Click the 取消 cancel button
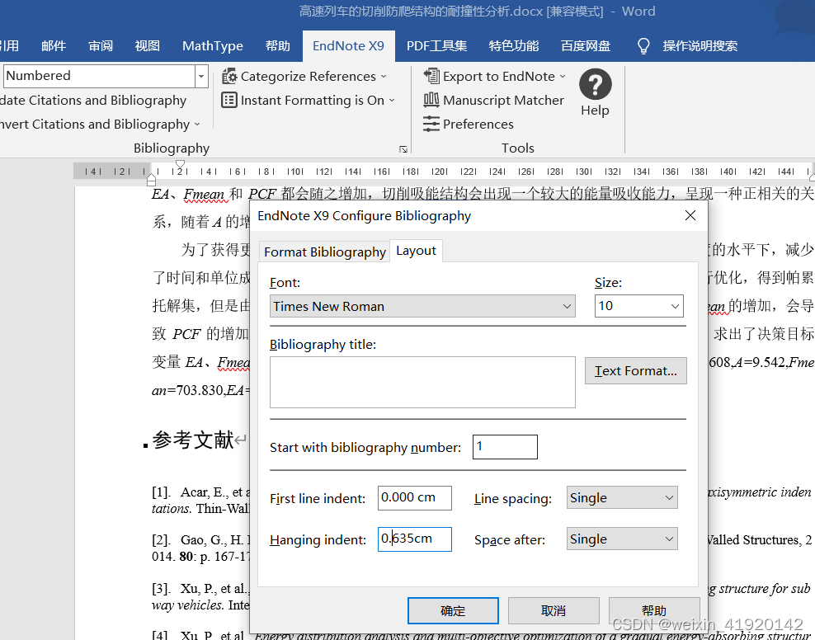This screenshot has height=640, width=815. click(x=554, y=611)
